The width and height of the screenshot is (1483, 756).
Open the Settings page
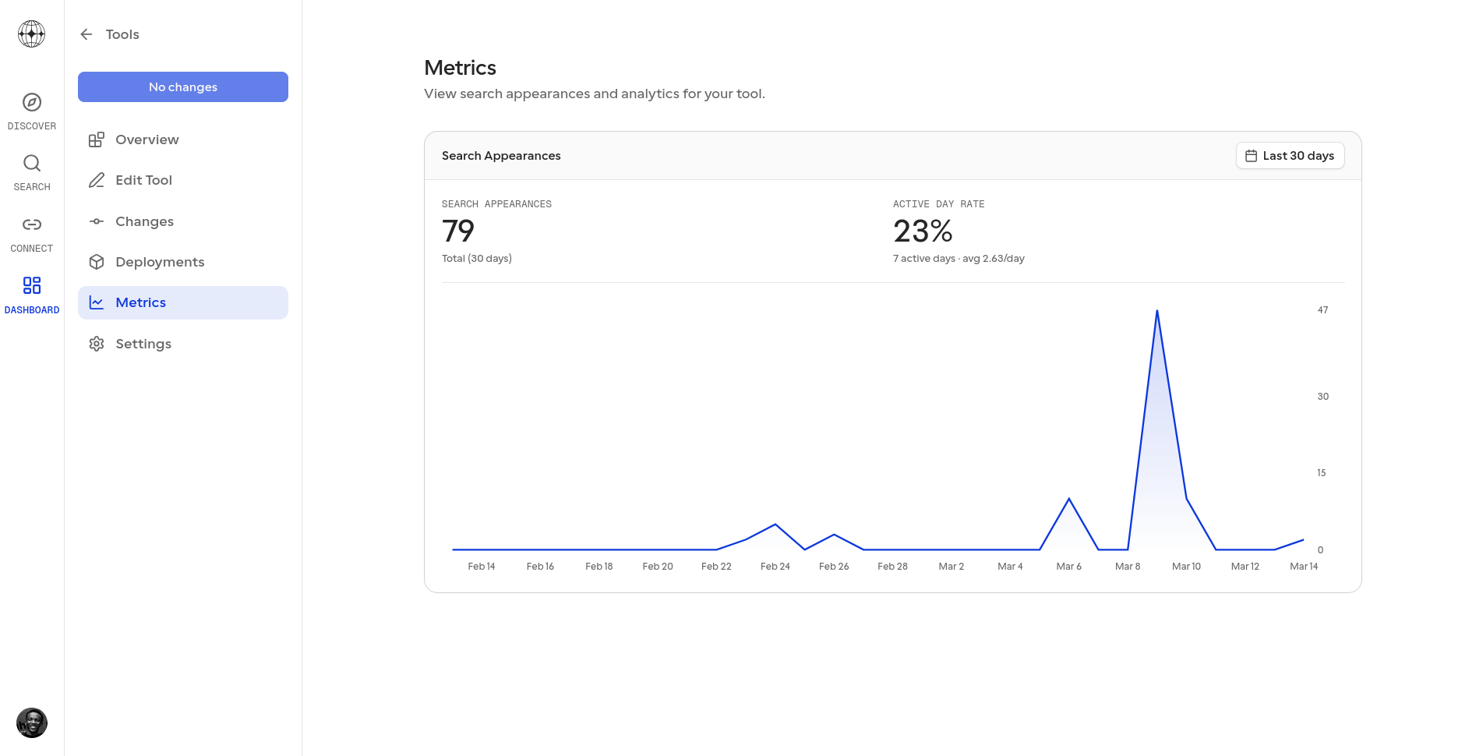pyautogui.click(x=183, y=344)
